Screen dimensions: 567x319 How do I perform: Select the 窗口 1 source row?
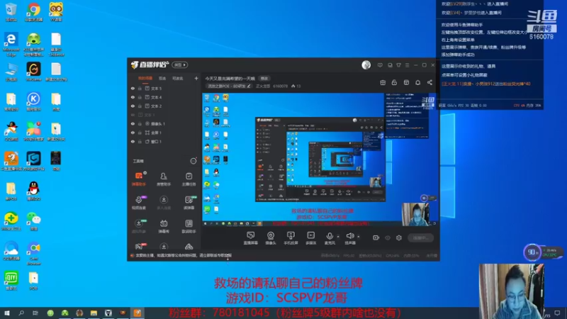pyautogui.click(x=164, y=141)
